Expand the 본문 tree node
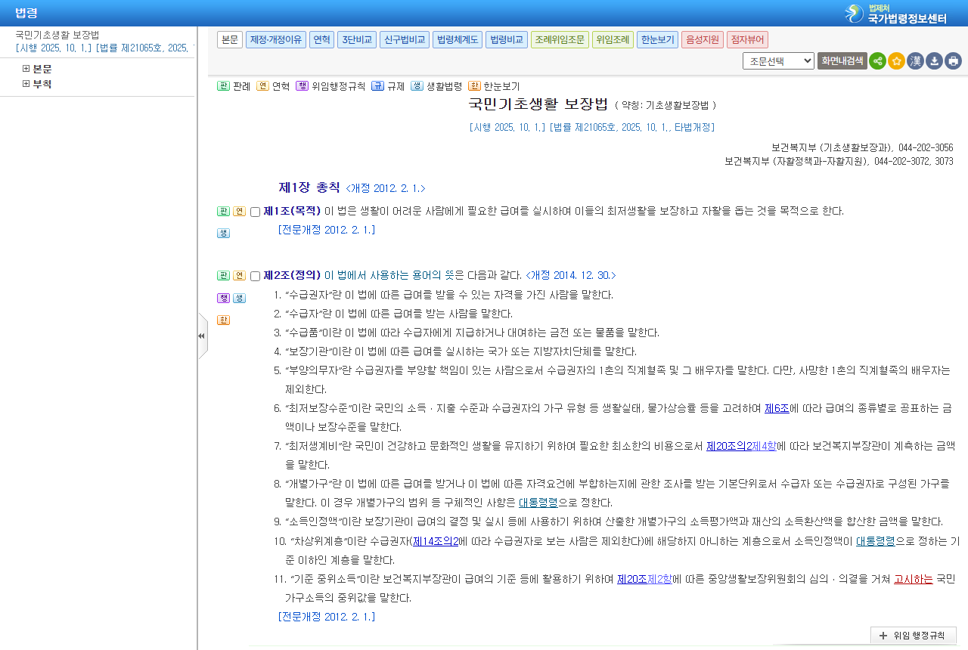 [x=26, y=69]
